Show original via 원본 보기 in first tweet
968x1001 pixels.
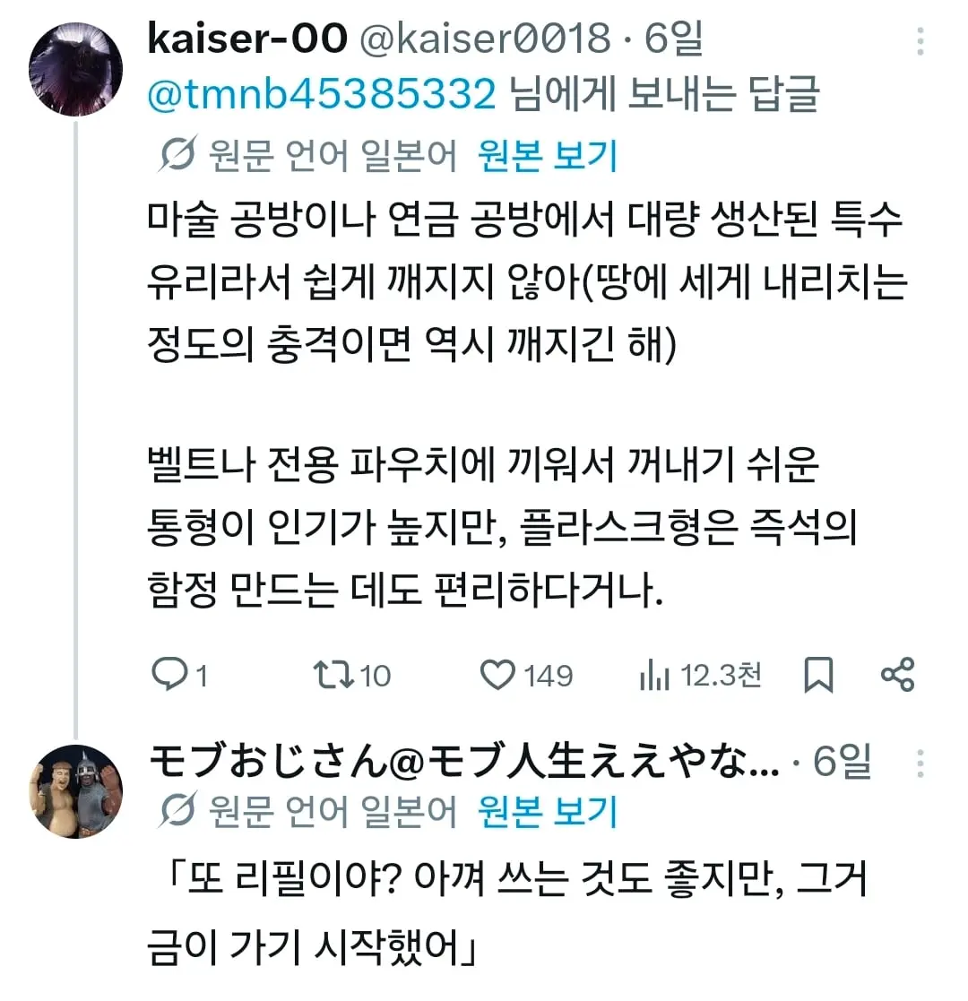[548, 155]
